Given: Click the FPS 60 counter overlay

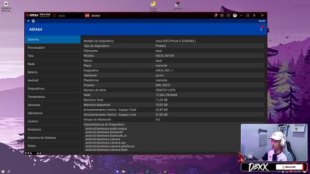Looking at the screenshot, I should click(x=33, y=153).
